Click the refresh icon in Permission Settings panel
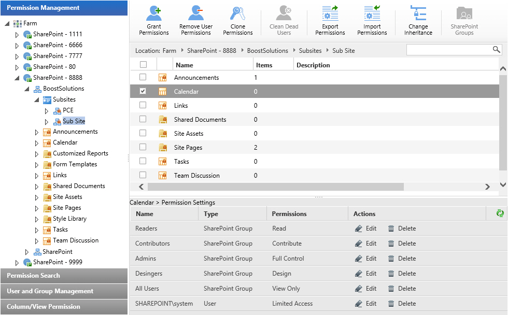 (500, 213)
